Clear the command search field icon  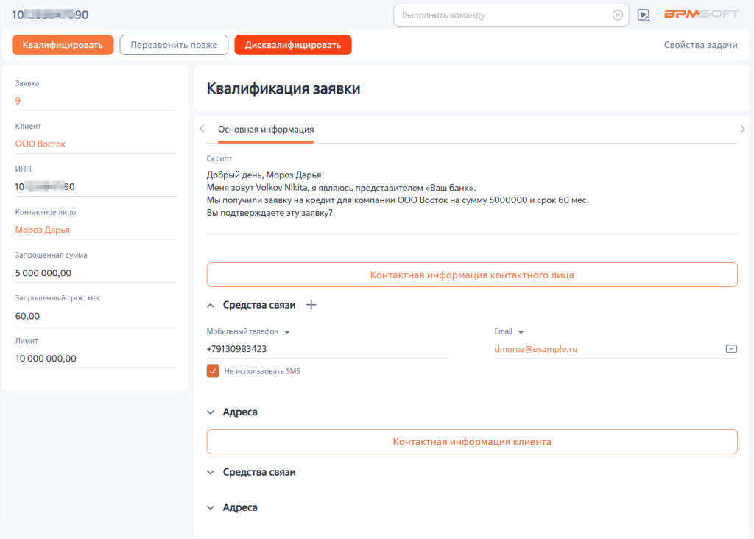(x=618, y=15)
